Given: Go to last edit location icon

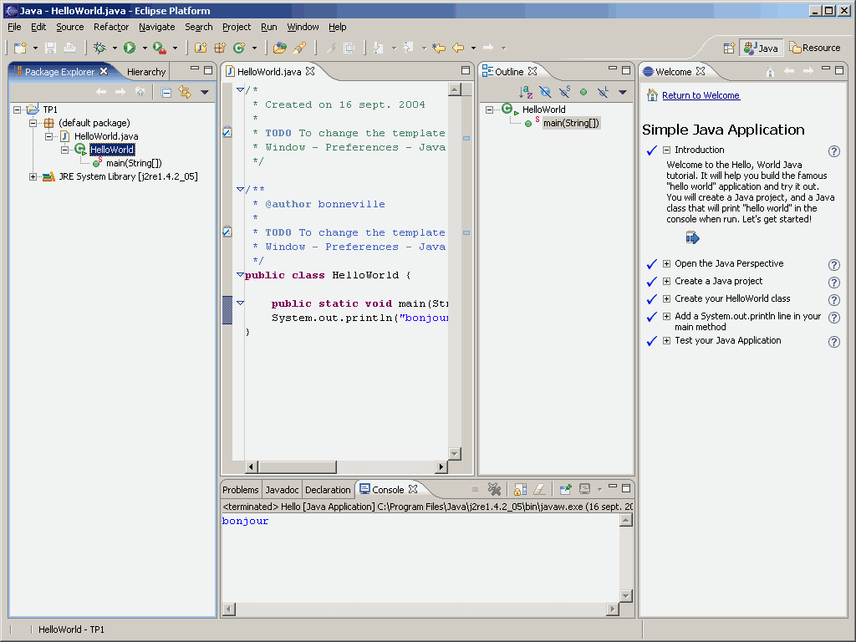Looking at the screenshot, I should pyautogui.click(x=438, y=48).
